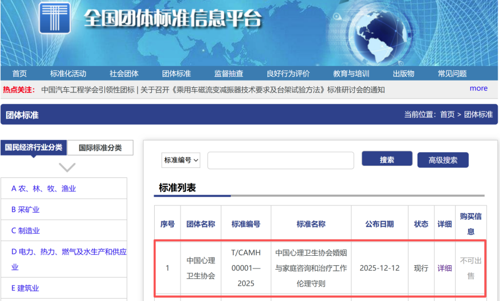This screenshot has width=500, height=301.
Task: Open 社会团体 navigation item
Action: coord(124,73)
